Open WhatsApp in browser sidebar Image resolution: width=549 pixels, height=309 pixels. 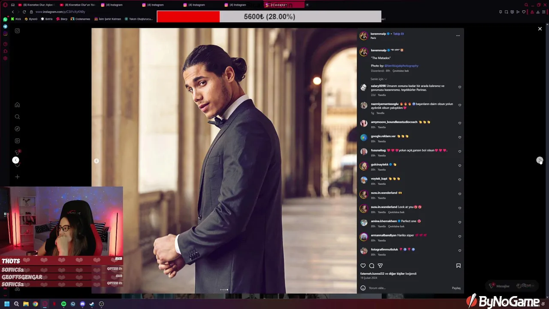(5, 19)
